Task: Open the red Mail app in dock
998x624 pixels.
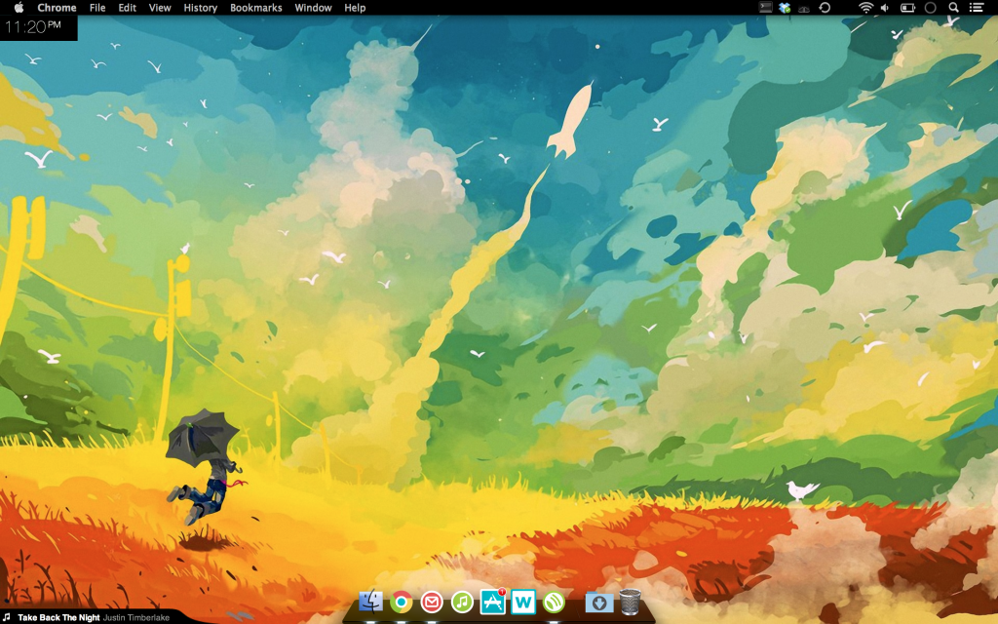Action: coord(432,601)
